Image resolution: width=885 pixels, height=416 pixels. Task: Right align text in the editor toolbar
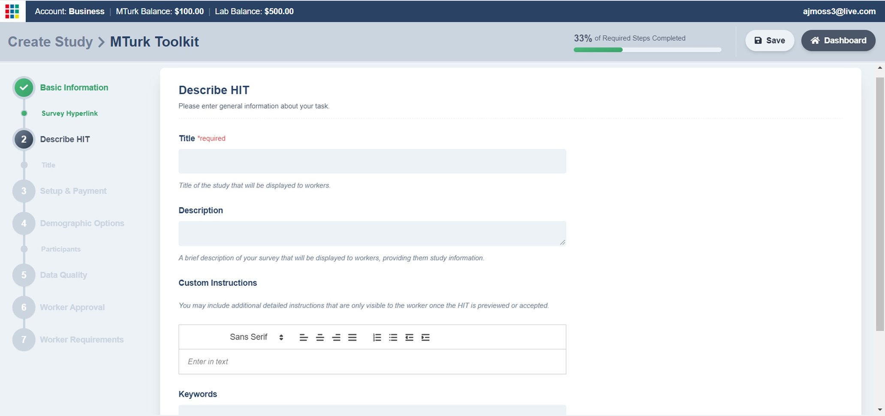[x=336, y=338]
